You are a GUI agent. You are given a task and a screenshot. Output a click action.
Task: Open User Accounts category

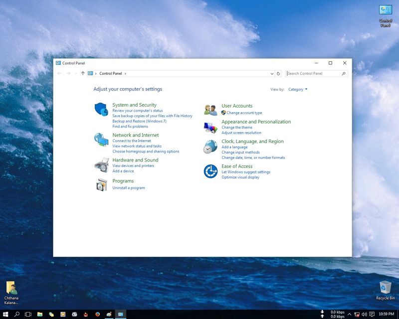coord(237,106)
